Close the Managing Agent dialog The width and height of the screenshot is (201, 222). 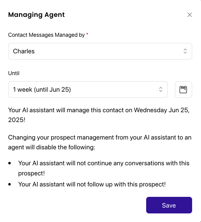pos(190,15)
